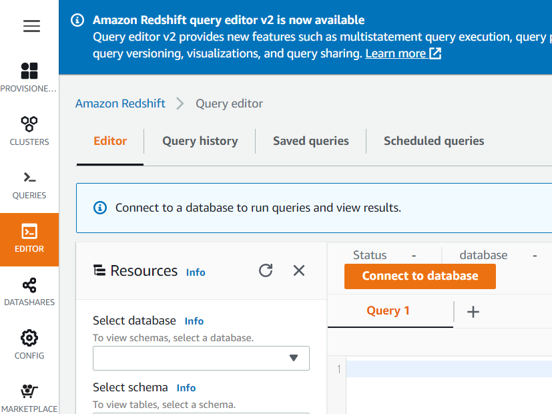The image size is (552, 414).
Task: Open Queries in the sidebar
Action: coord(29,185)
